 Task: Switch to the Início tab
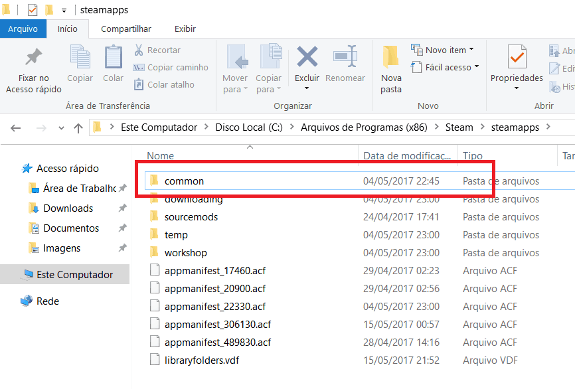click(68, 29)
